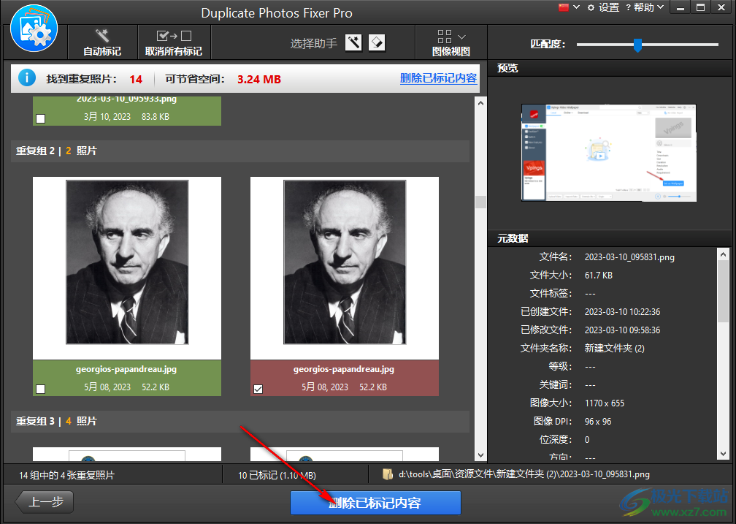Click metadata panel scroll down arrow
736x524 pixels.
[724, 454]
